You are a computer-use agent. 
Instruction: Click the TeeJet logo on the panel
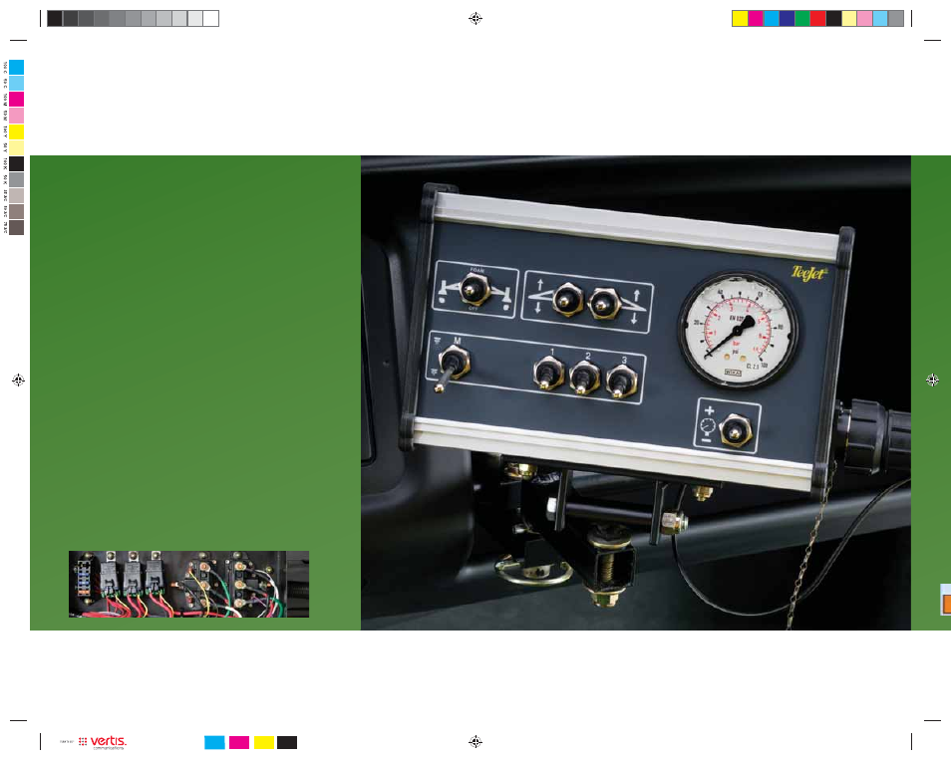[809, 273]
